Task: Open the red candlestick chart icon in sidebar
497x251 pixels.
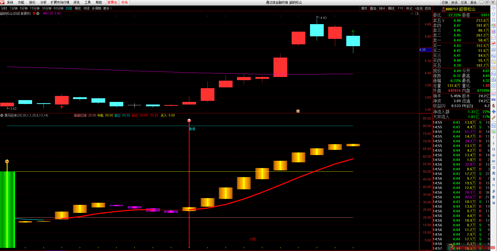Action: pyautogui.click(x=494, y=44)
